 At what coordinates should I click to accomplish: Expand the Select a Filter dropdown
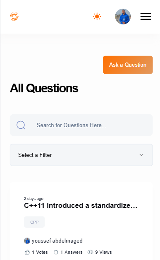pyautogui.click(x=81, y=155)
